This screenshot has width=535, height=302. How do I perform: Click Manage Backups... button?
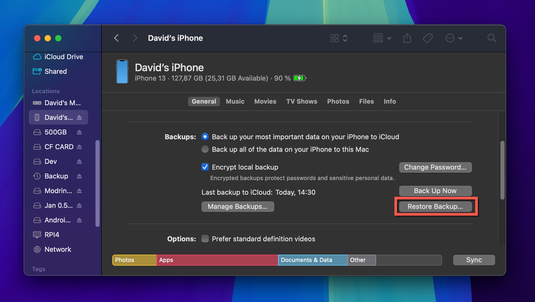tap(238, 207)
